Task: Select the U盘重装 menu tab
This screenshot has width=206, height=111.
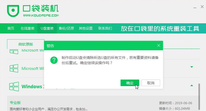Action: [x=47, y=28]
